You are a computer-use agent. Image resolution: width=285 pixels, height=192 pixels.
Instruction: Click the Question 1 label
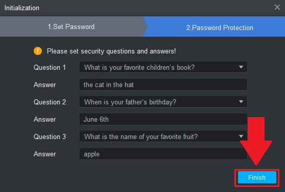pos(50,67)
